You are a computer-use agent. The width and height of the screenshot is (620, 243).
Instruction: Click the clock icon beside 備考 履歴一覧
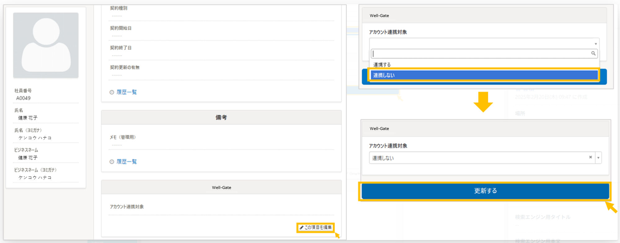tap(112, 162)
